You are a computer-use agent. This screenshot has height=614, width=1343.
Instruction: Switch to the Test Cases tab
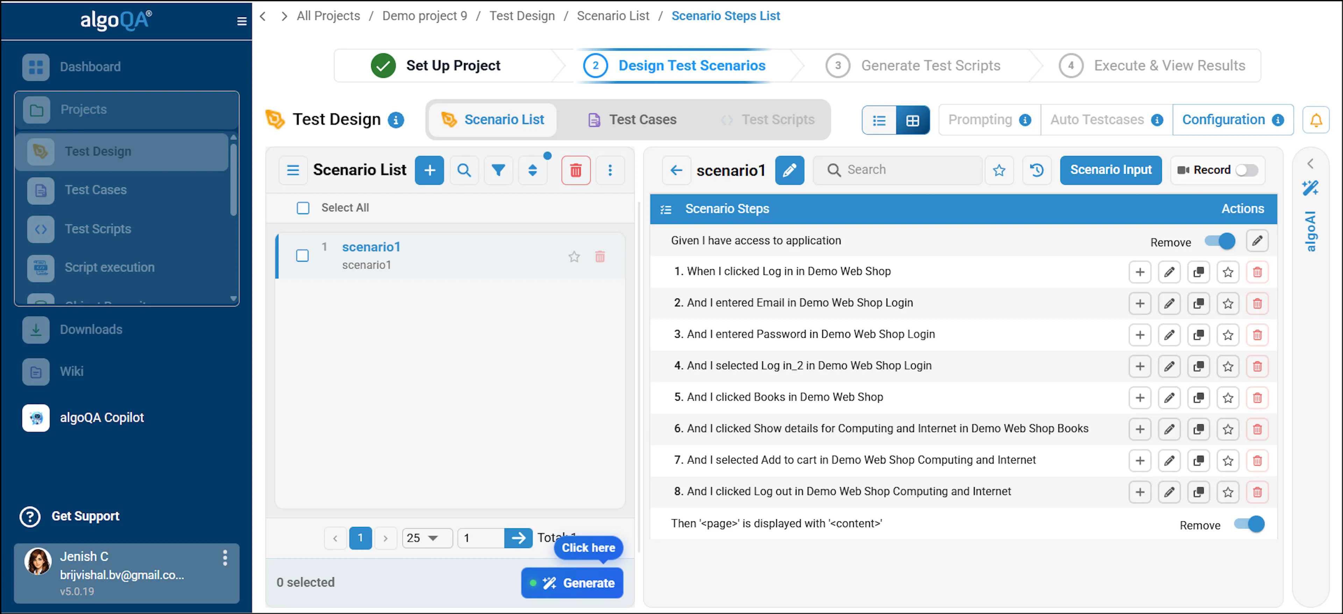[632, 120]
